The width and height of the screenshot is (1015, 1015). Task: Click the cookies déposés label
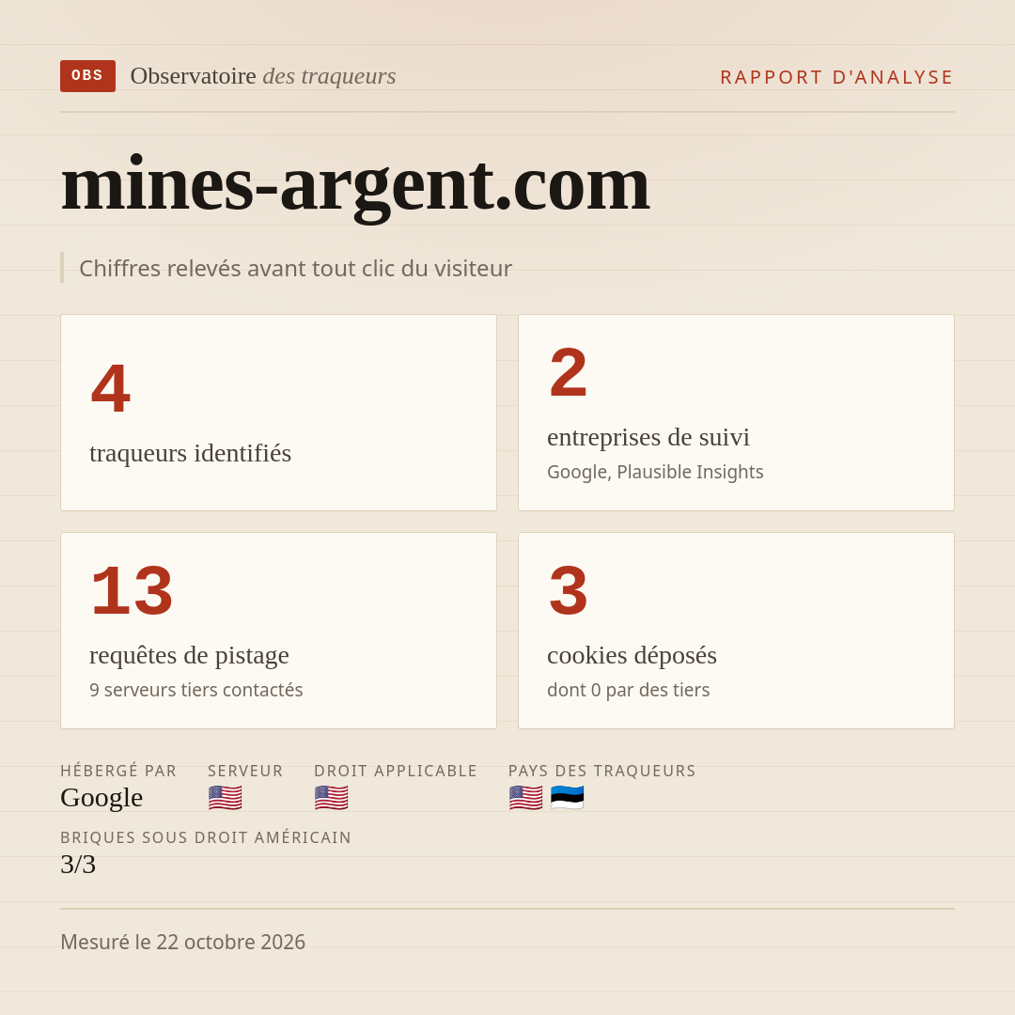pos(632,656)
